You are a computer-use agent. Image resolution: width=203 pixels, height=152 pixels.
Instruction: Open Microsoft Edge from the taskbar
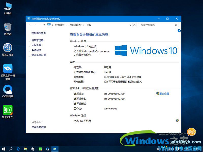18,149
